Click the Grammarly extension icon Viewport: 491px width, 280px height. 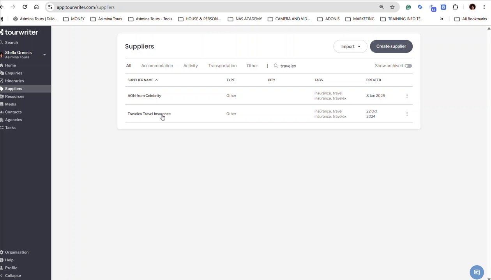(x=408, y=7)
